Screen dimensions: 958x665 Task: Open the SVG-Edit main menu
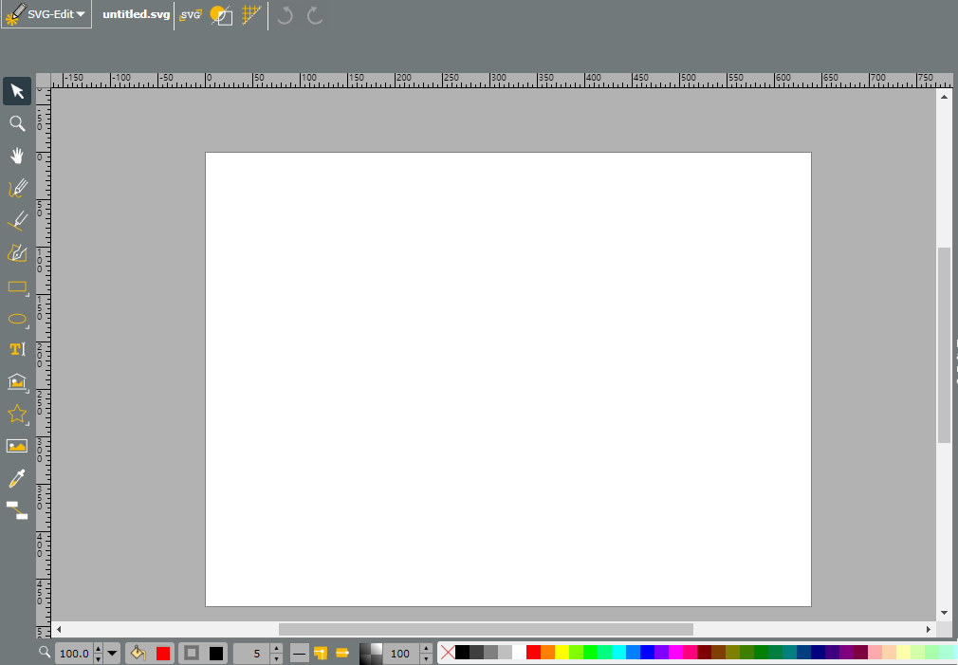pos(46,14)
